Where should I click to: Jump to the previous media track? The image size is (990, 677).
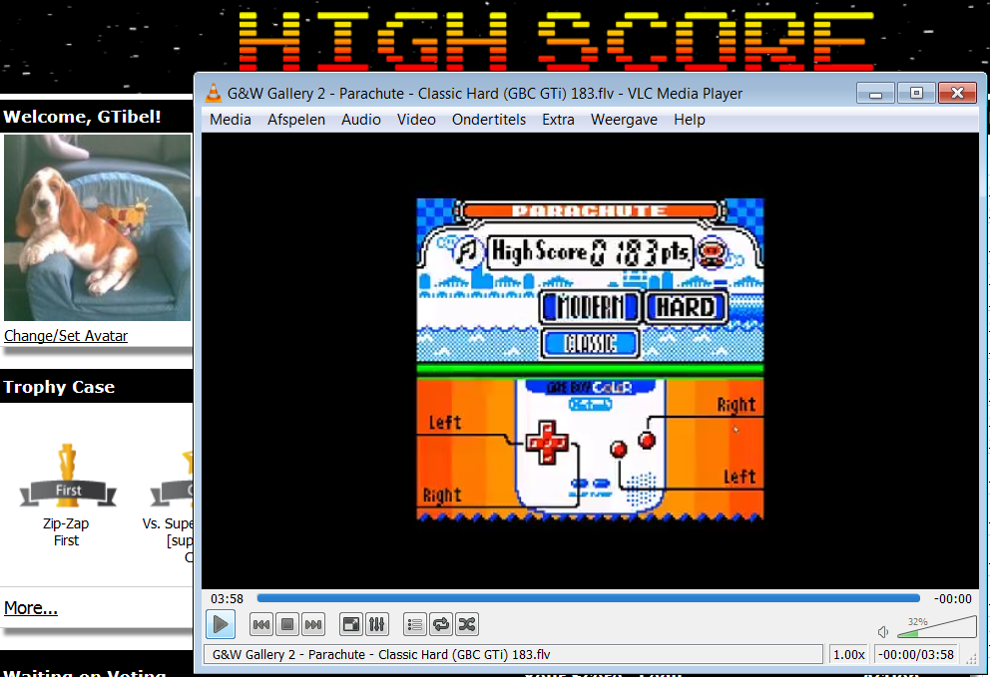tap(260, 625)
